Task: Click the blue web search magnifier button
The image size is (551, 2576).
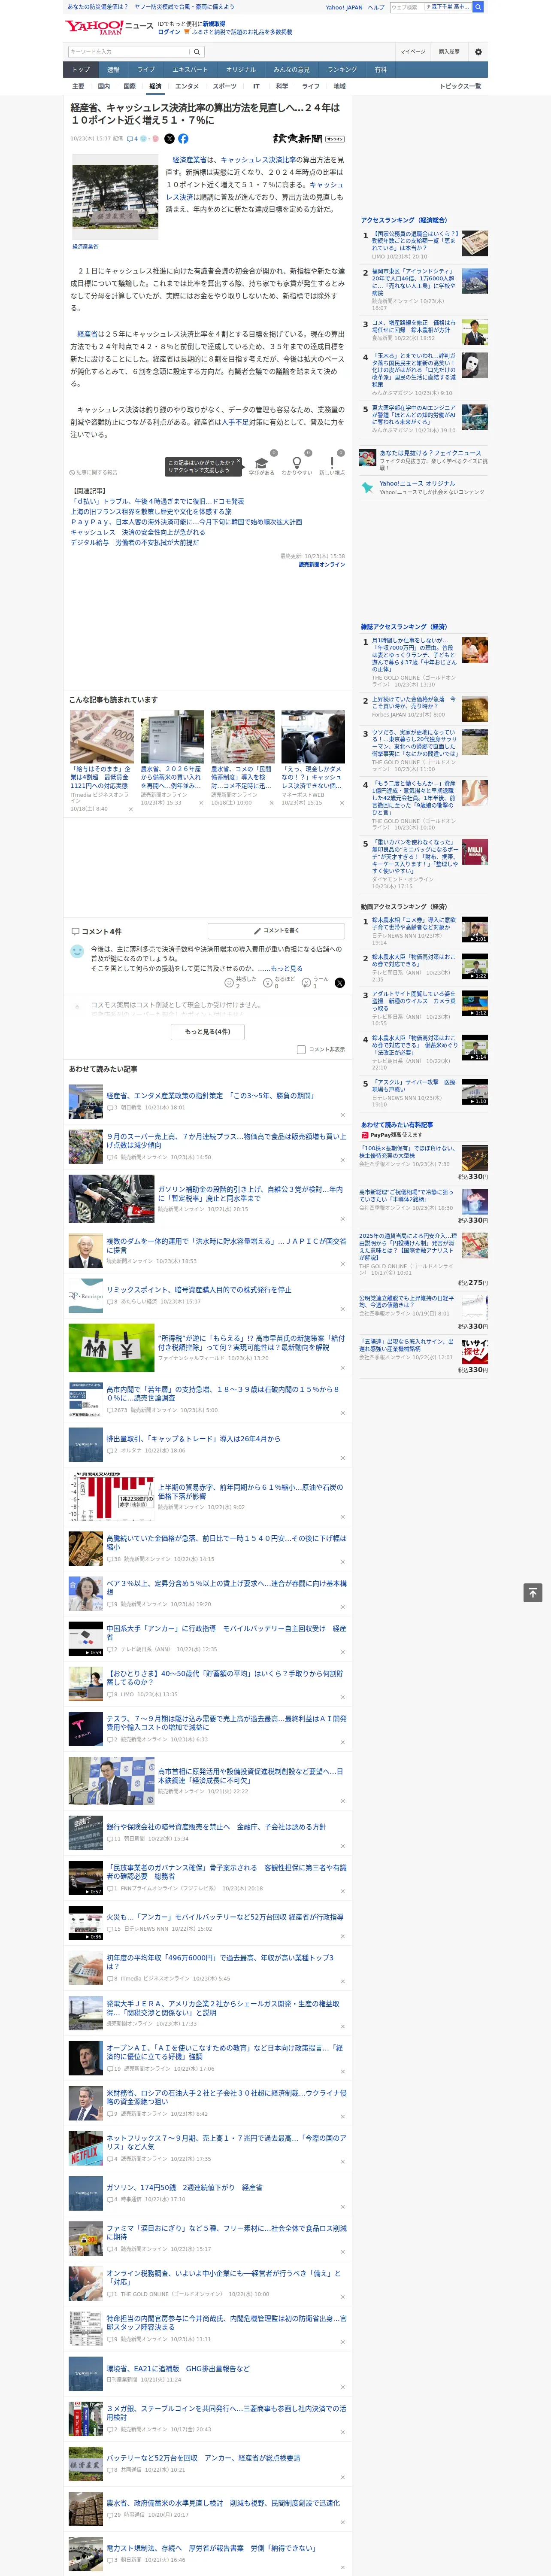Action: point(478,7)
